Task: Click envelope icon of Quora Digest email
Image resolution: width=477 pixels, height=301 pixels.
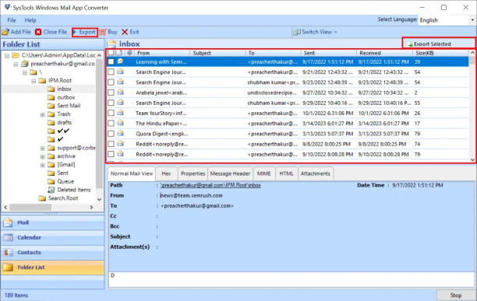Action: pos(121,133)
